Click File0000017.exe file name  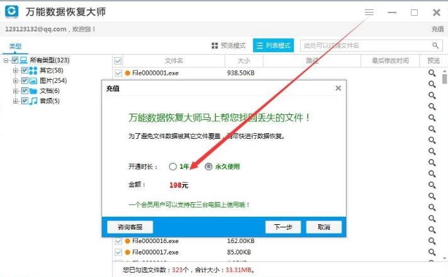155,252
